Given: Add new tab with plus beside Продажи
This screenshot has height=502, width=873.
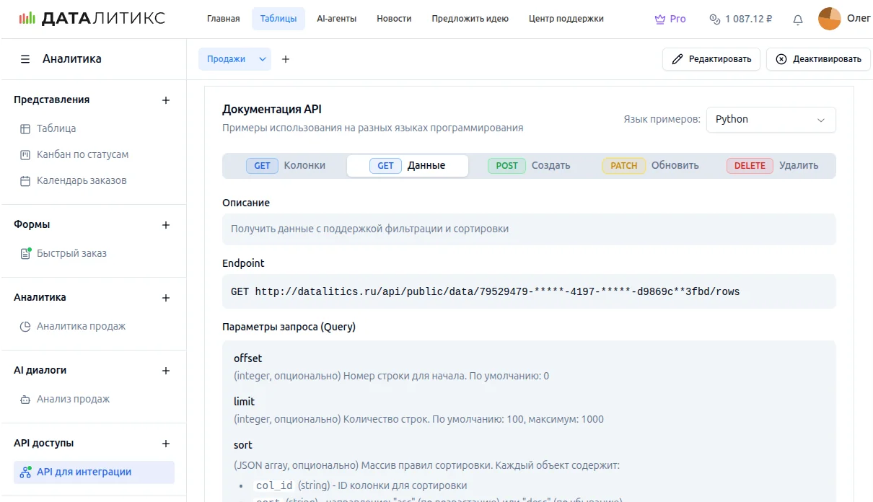Looking at the screenshot, I should [x=286, y=59].
